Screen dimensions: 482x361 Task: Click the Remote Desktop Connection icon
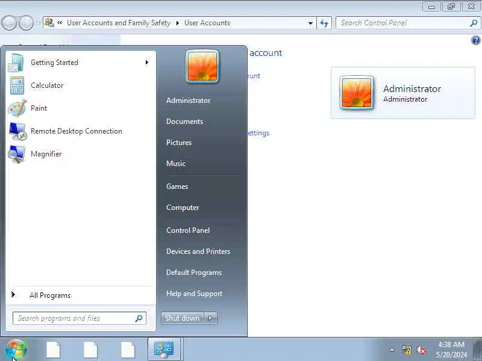17,131
